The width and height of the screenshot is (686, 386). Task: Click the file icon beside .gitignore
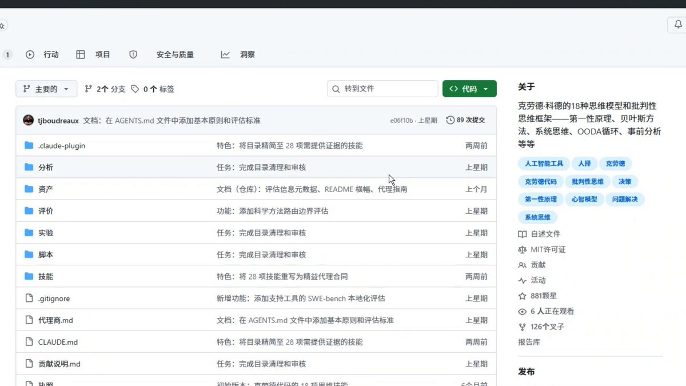coord(29,298)
